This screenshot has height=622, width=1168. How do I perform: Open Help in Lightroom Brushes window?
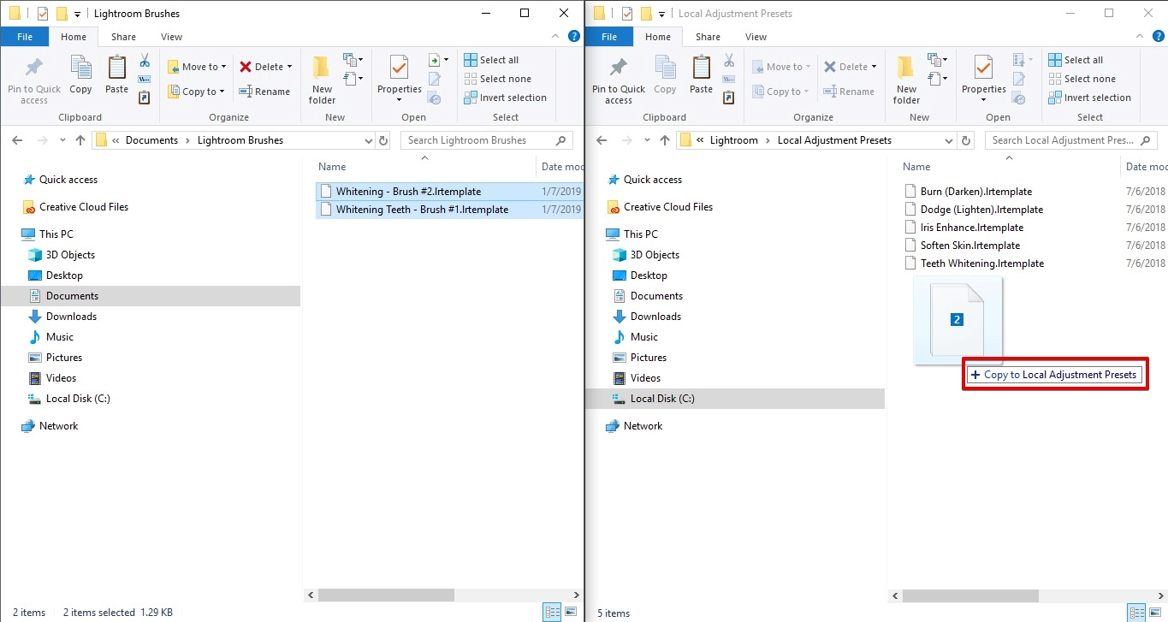pos(574,37)
